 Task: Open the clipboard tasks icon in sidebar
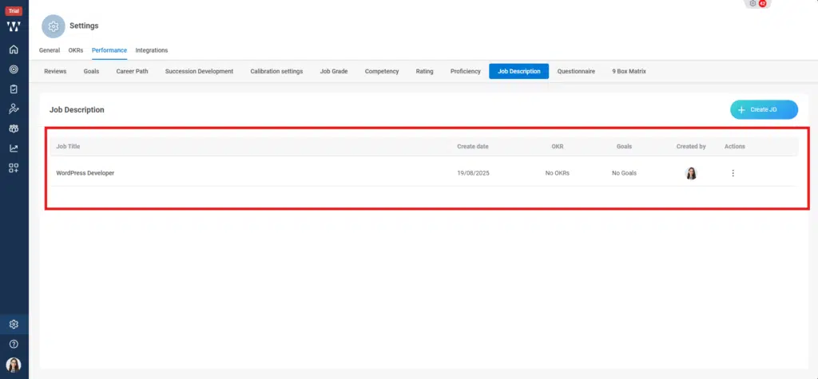coord(14,89)
